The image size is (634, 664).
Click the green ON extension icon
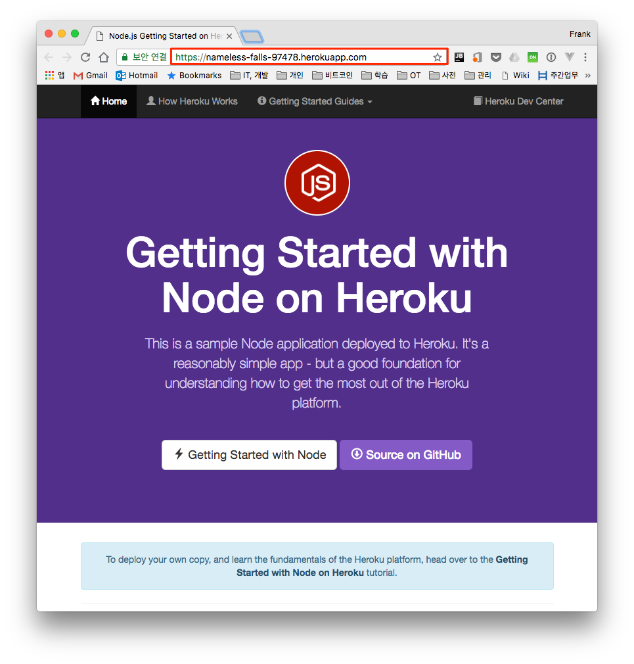(x=533, y=57)
